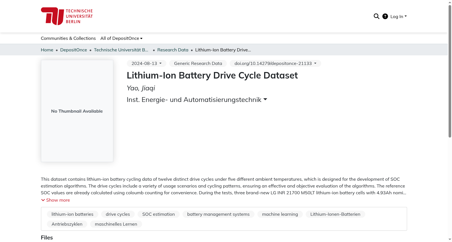Select the Antriebszyklen keyword tag
452x242 pixels.
pyautogui.click(x=67, y=224)
